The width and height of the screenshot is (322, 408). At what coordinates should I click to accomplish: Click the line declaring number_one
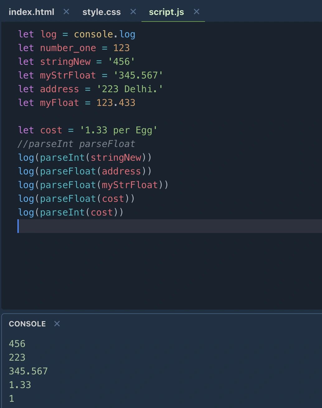tap(73, 48)
